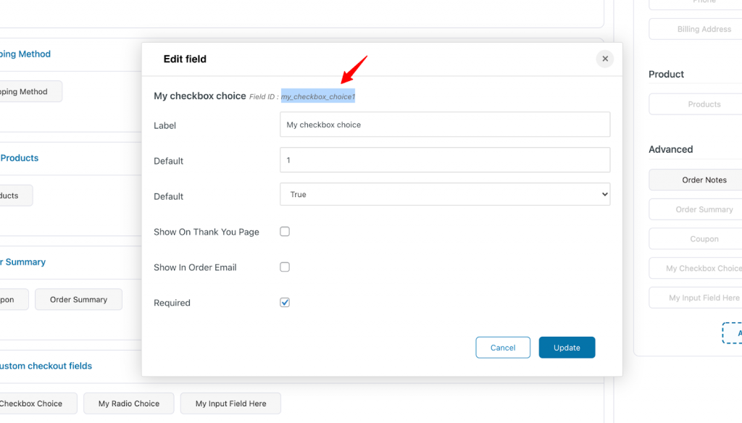Image resolution: width=742 pixels, height=423 pixels.
Task: Click the Required label text
Action: click(x=172, y=303)
